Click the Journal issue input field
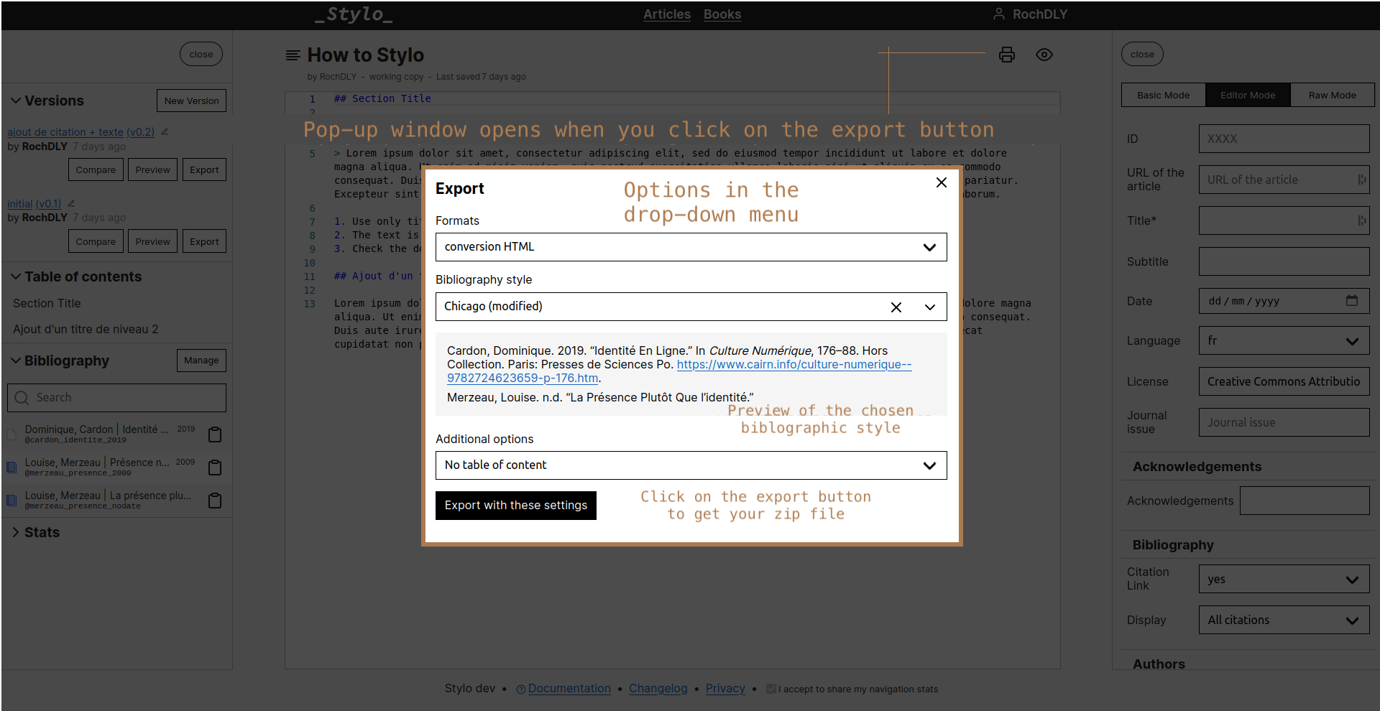This screenshot has height=711, width=1380. [x=1284, y=422]
